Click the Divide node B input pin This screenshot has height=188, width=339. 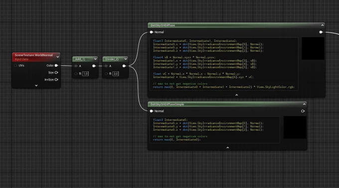point(106,74)
